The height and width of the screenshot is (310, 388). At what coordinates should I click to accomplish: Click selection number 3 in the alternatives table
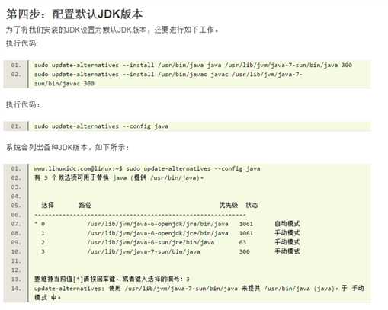click(43, 251)
